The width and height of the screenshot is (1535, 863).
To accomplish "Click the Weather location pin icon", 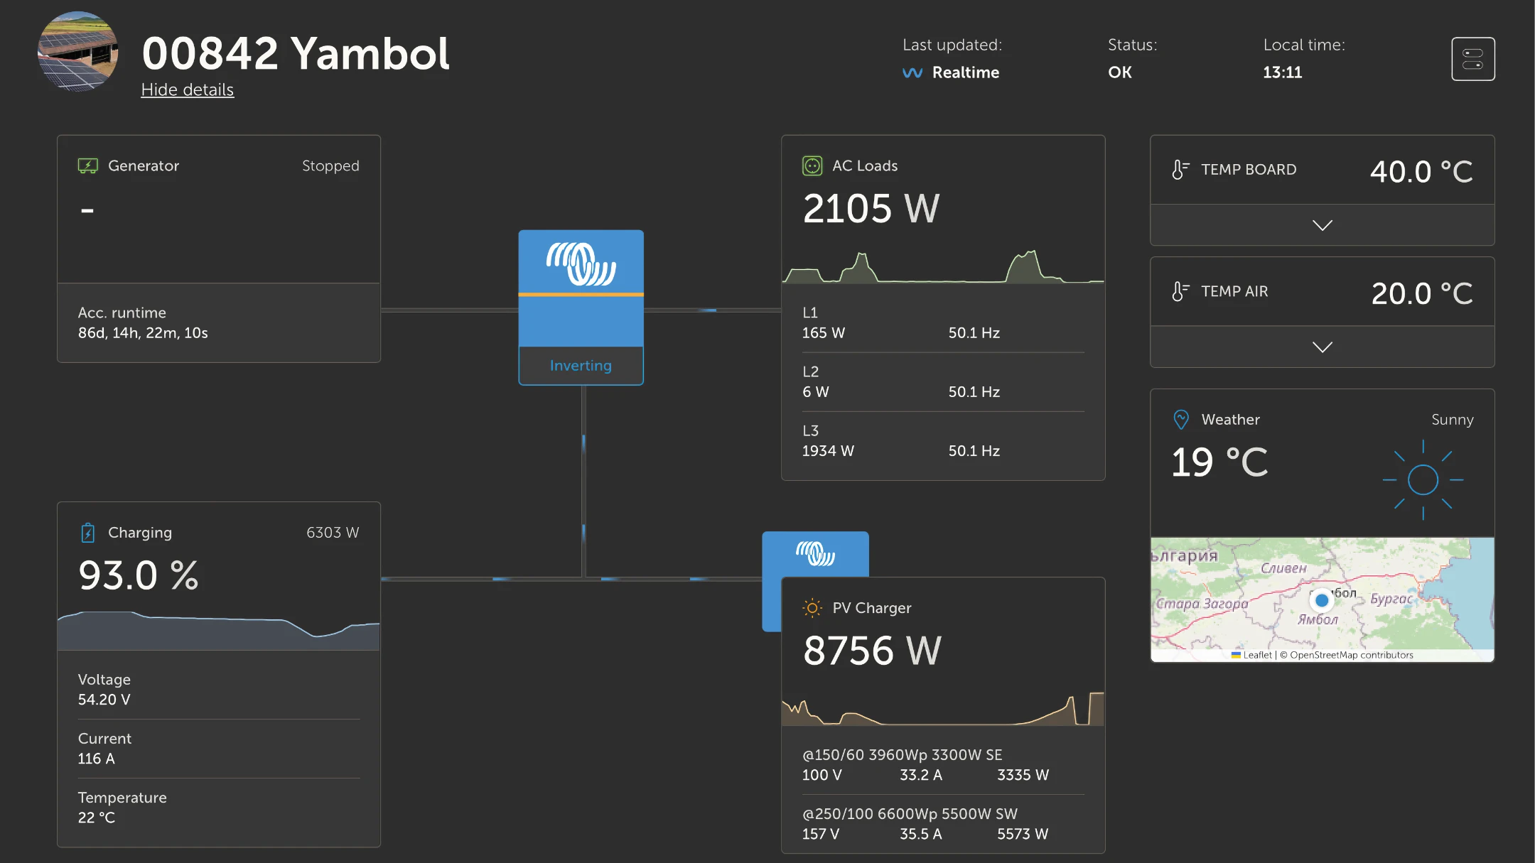I will 1180,420.
